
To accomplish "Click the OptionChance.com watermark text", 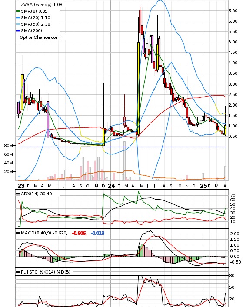I will pos(40,37).
